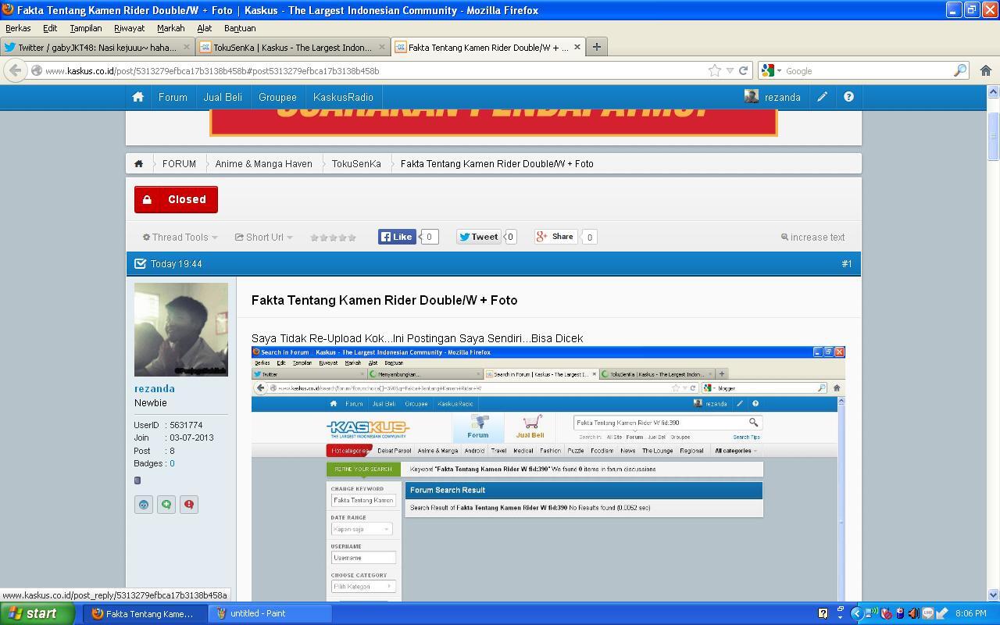Open the help question mark icon in navbar

[x=848, y=97]
